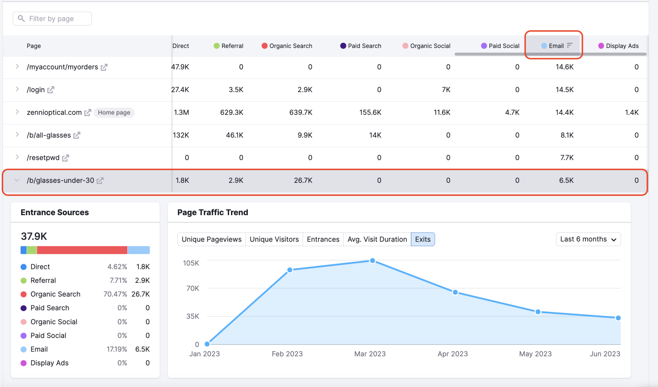Image resolution: width=658 pixels, height=387 pixels.
Task: Expand the /myaccount/myorders row
Action: coord(15,66)
